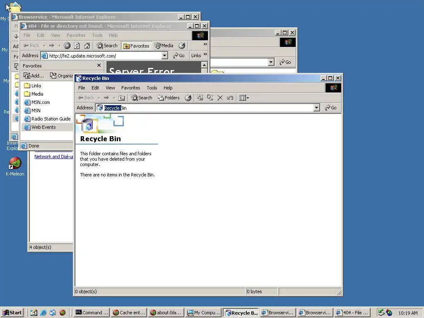Open File menu in Recycle Bin
The width and height of the screenshot is (424, 318).
tap(82, 88)
